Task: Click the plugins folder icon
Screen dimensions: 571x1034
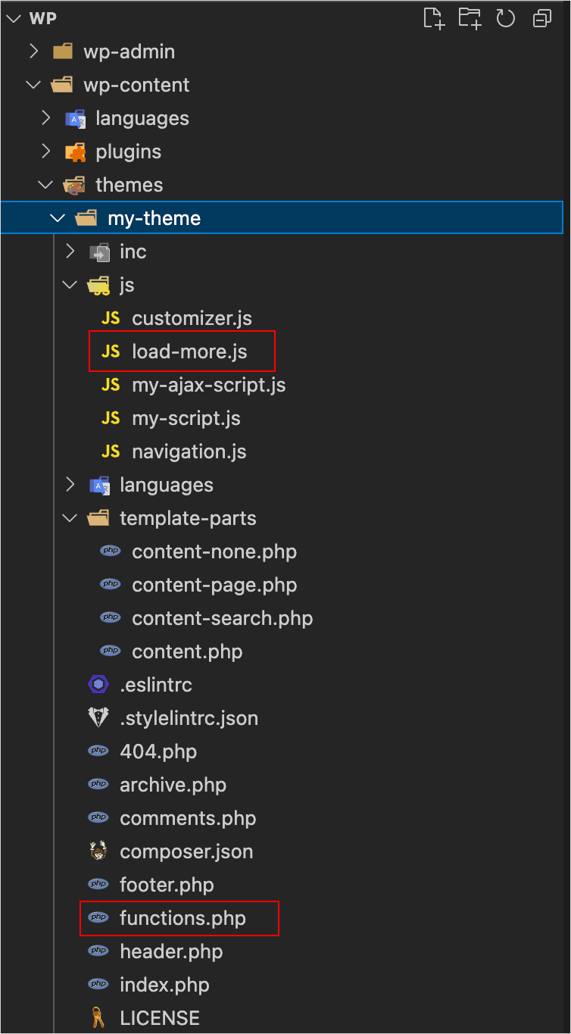Action: coord(75,152)
